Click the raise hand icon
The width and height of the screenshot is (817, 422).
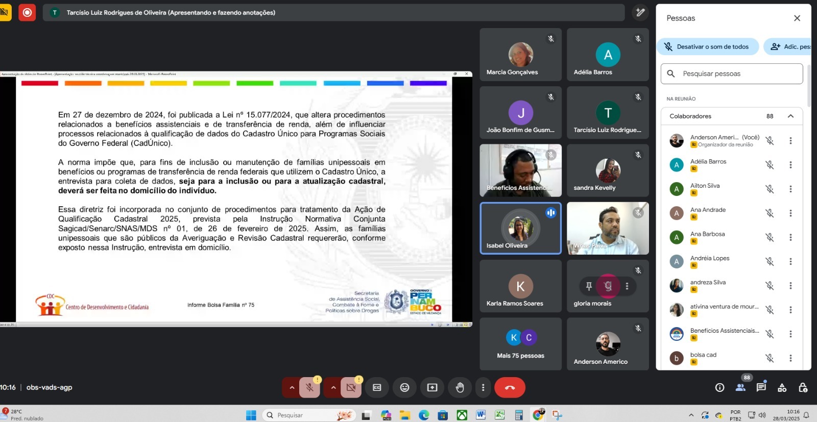460,388
